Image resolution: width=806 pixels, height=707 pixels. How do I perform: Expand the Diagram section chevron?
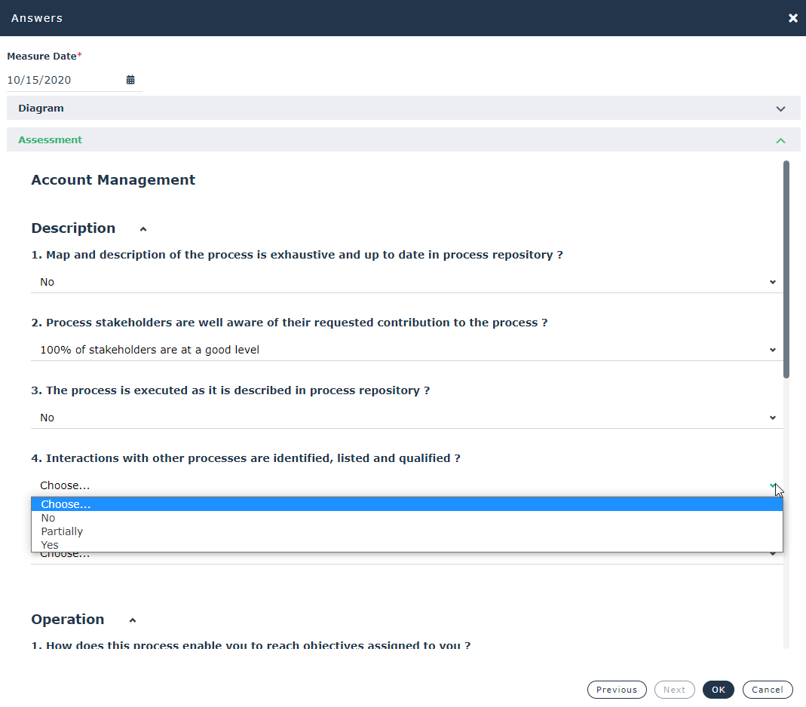(x=780, y=109)
